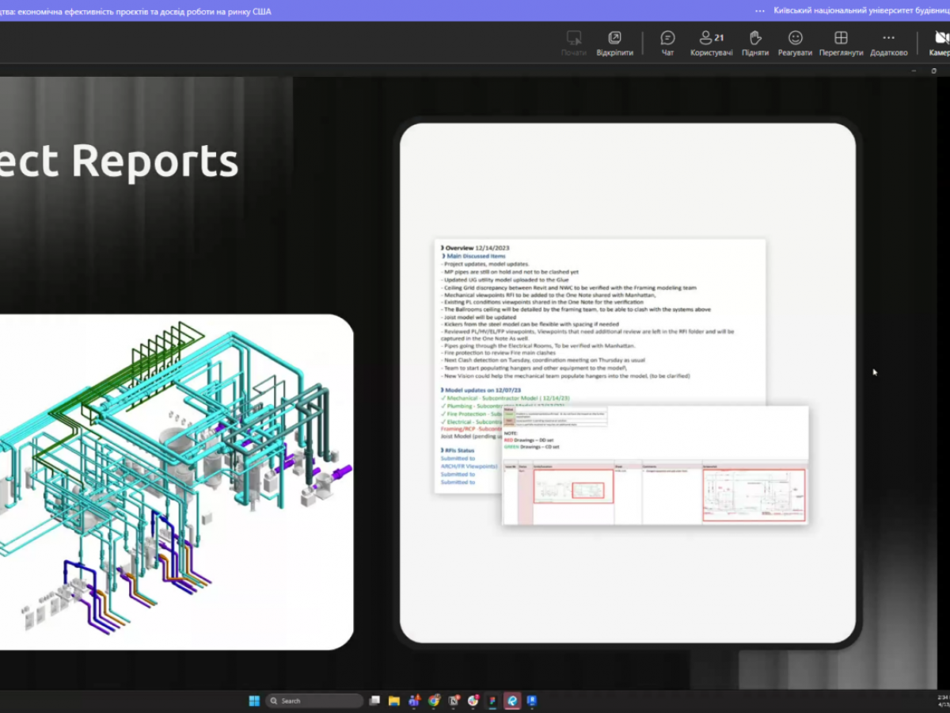Open the Windows Start menu

(254, 701)
